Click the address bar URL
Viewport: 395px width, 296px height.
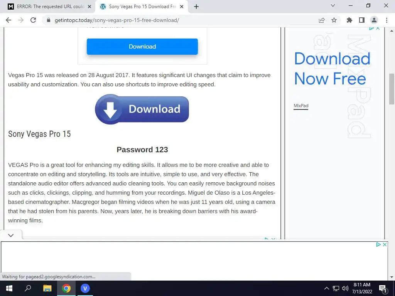coord(117,20)
